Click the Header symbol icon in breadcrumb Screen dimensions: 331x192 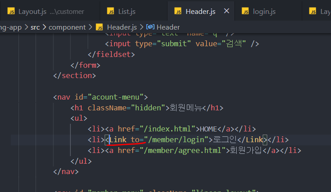coord(150,27)
